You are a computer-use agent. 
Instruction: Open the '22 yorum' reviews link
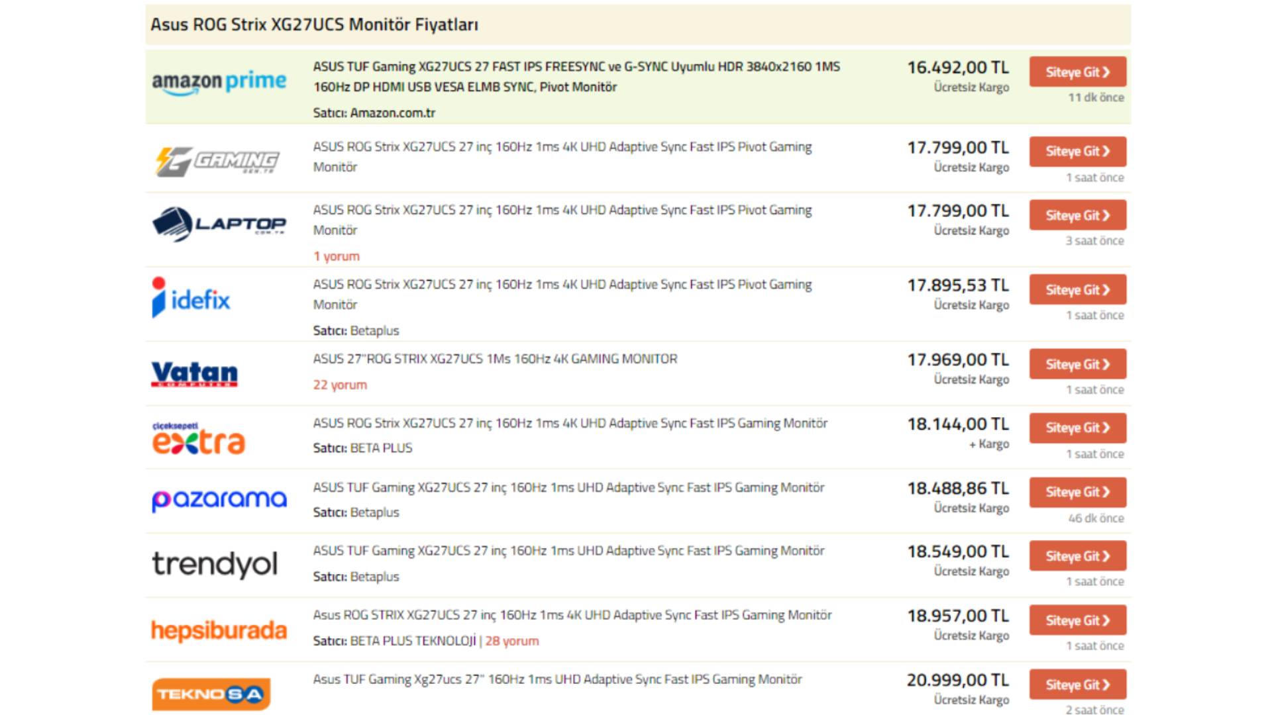coord(340,385)
